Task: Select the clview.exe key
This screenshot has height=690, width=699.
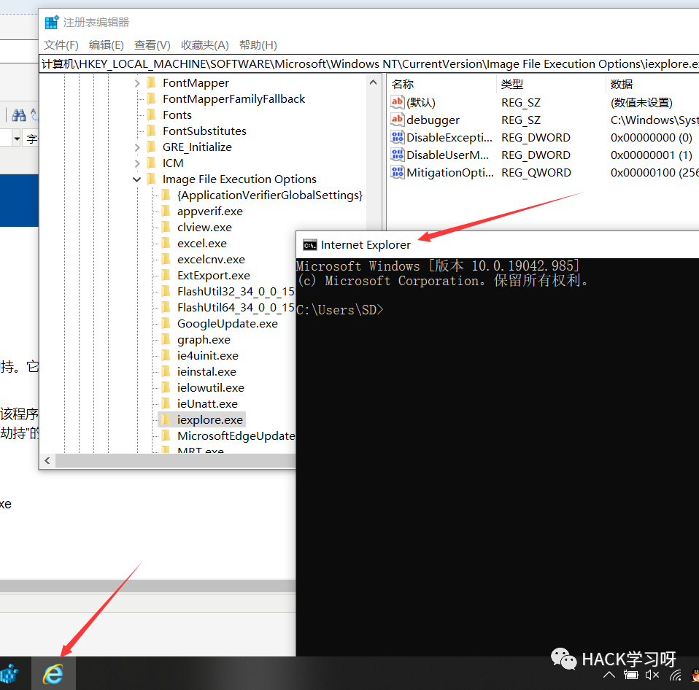Action: pos(204,228)
